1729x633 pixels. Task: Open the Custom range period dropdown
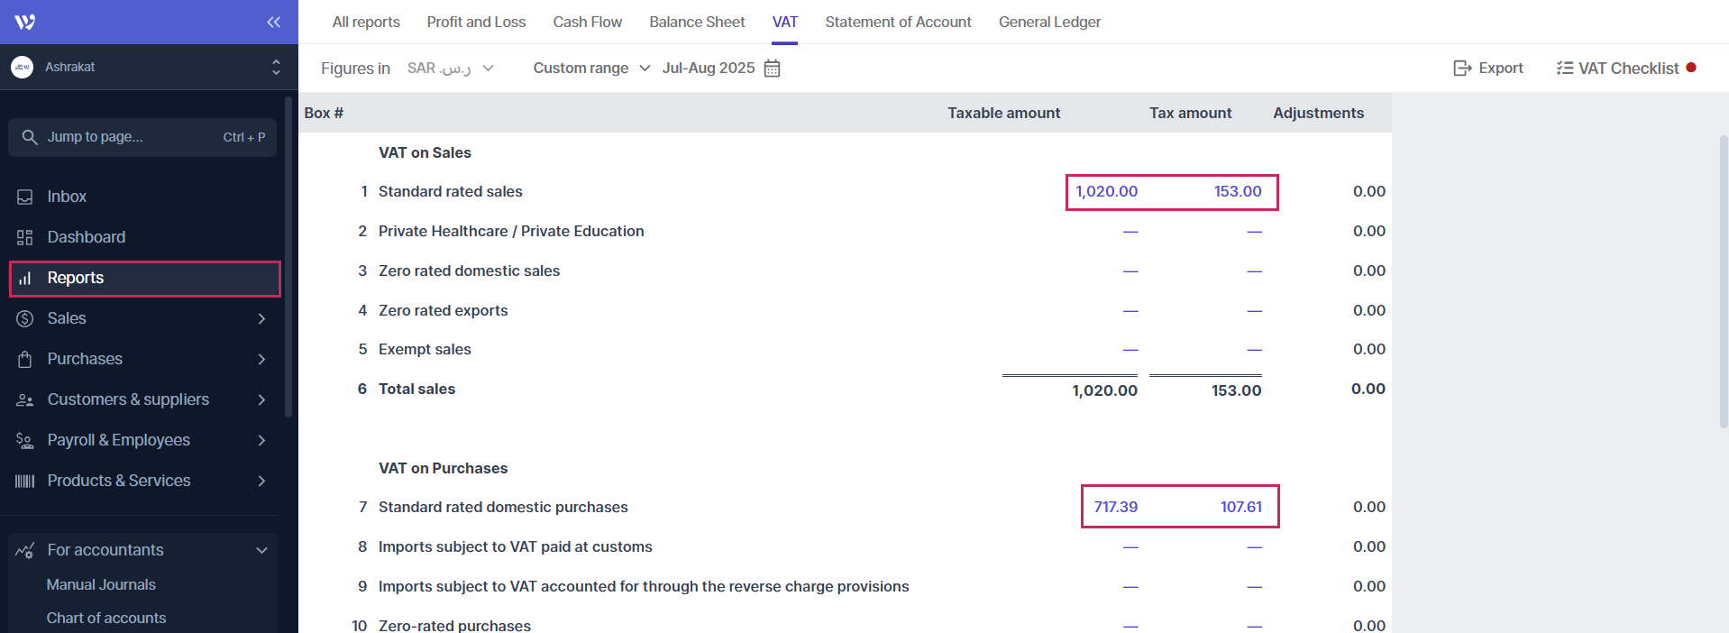click(590, 69)
